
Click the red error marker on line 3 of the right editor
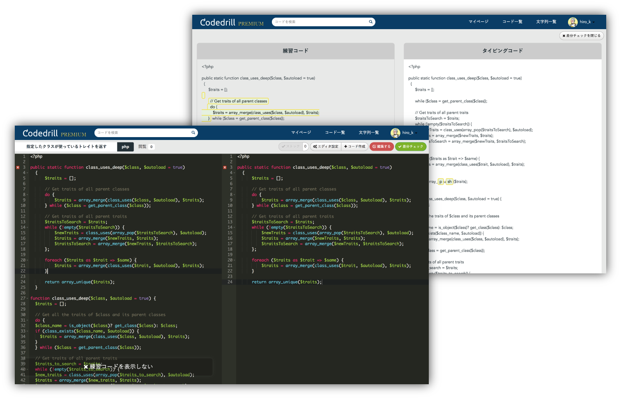225,167
